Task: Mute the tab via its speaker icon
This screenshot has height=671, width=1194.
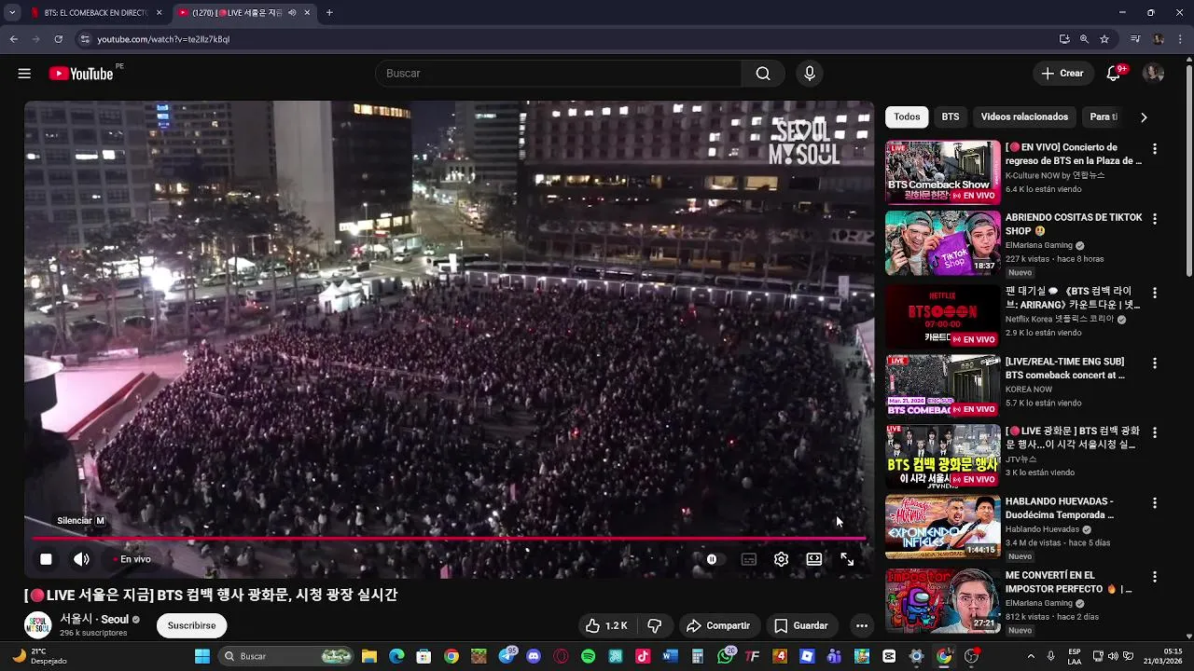Action: (292, 13)
